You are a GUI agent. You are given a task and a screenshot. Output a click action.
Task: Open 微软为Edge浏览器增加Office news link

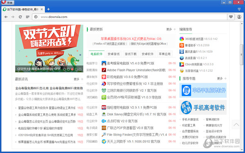(149, 44)
